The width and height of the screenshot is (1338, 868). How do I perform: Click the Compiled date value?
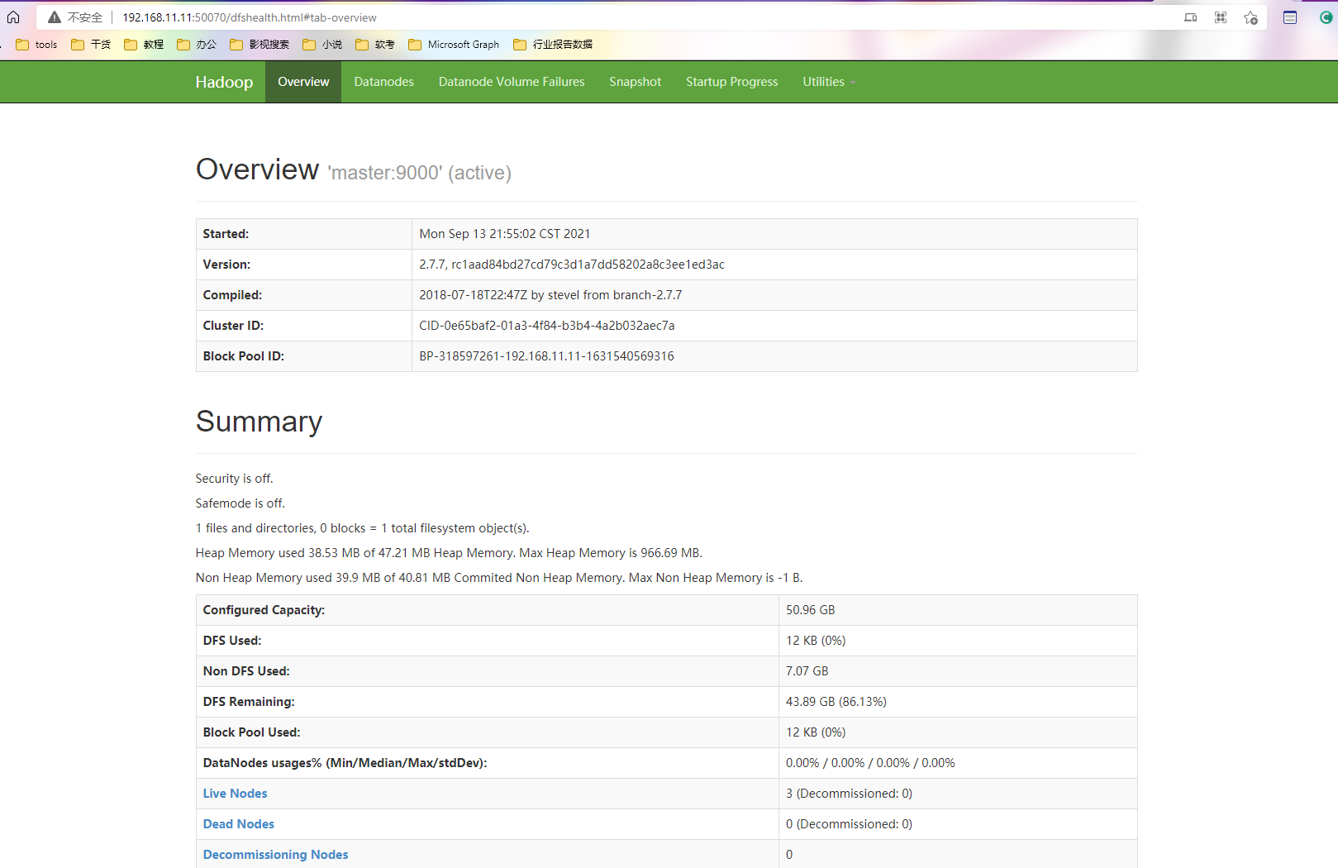(550, 295)
